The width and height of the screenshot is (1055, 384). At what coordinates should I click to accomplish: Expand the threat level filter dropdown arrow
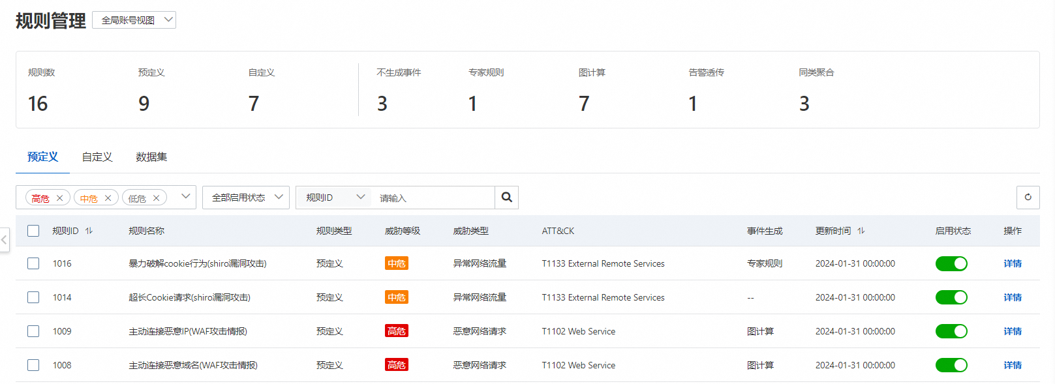[185, 197]
